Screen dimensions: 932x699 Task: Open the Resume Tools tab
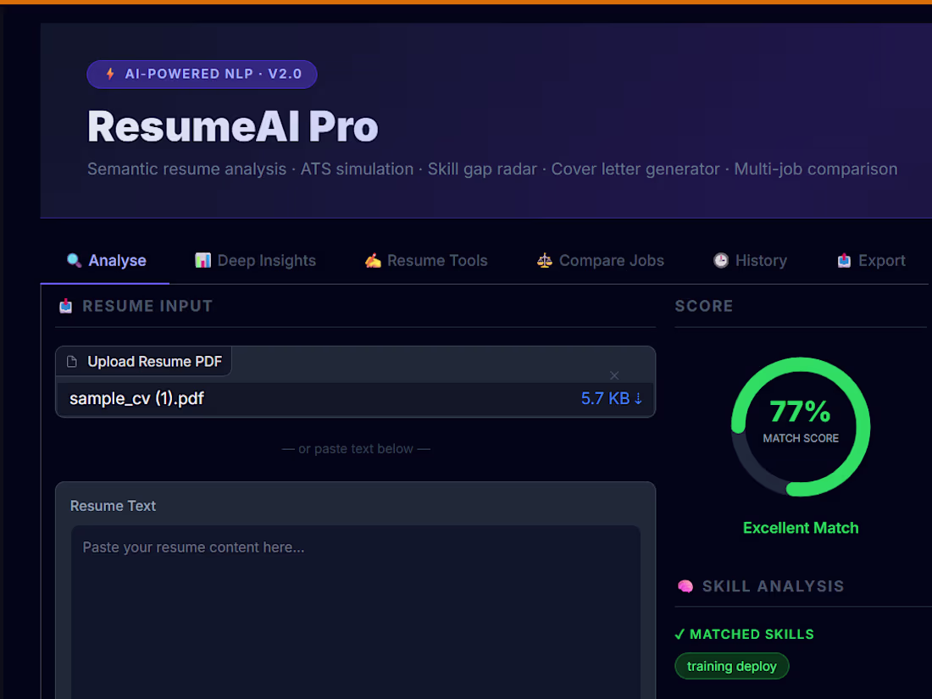tap(426, 260)
